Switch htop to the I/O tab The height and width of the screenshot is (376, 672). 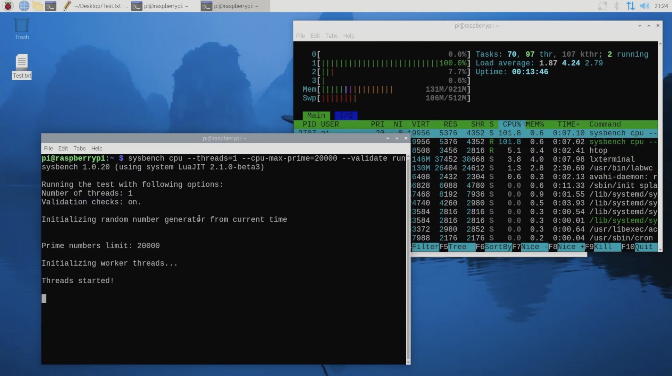pos(346,115)
